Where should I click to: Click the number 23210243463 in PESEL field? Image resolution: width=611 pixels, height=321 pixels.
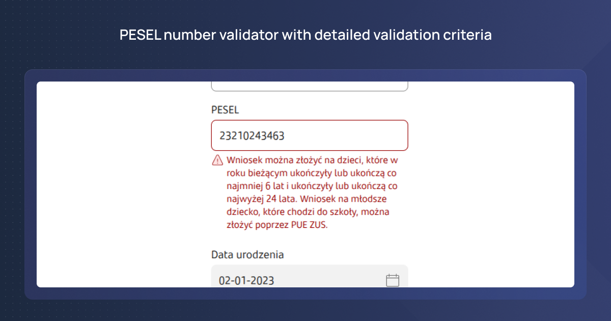point(252,136)
